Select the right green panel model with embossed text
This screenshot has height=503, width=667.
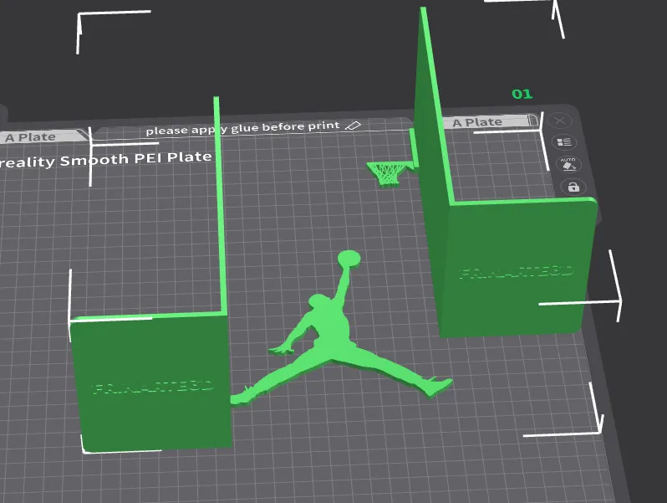point(517,269)
